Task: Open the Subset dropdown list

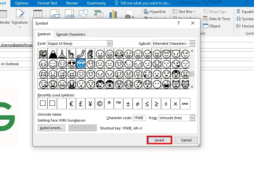Action: coord(192,43)
